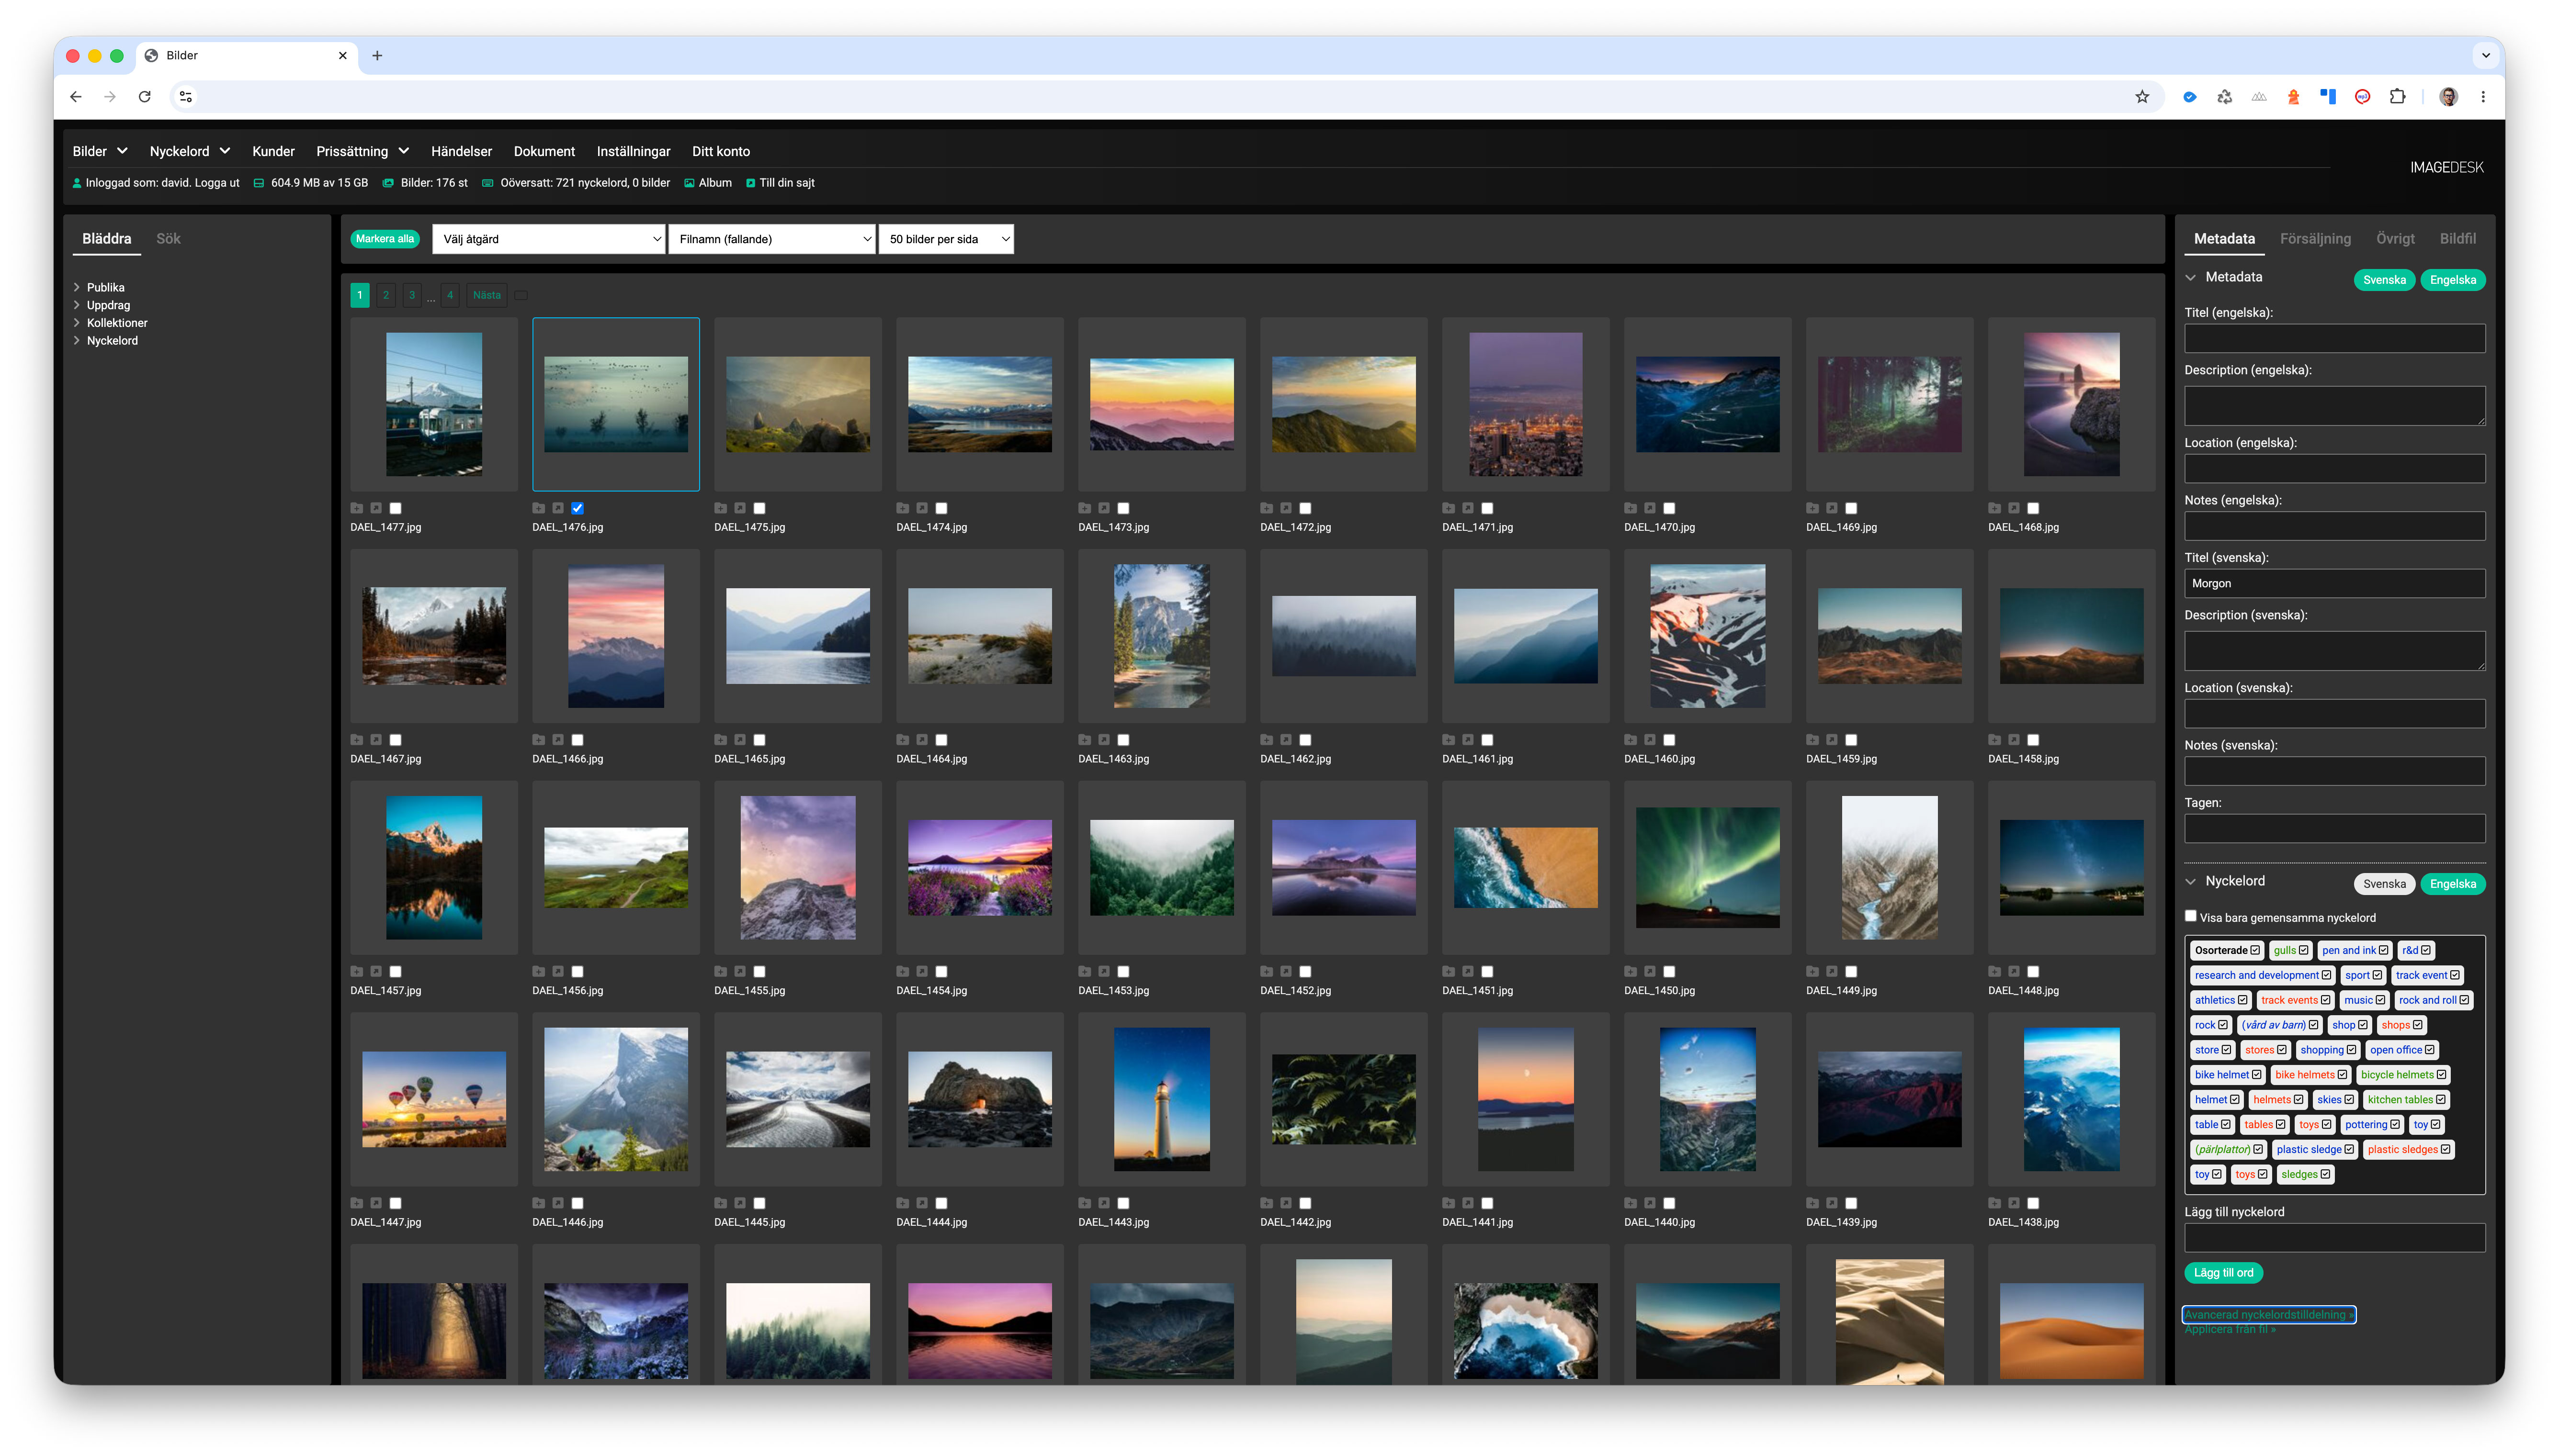Click add-to-album folder icon under DAEL_1467.jpg
The image size is (2559, 1456).
click(x=356, y=740)
